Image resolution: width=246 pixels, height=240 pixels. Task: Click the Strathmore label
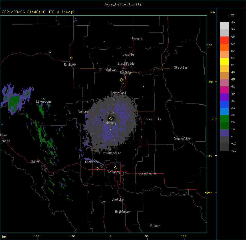147,173
